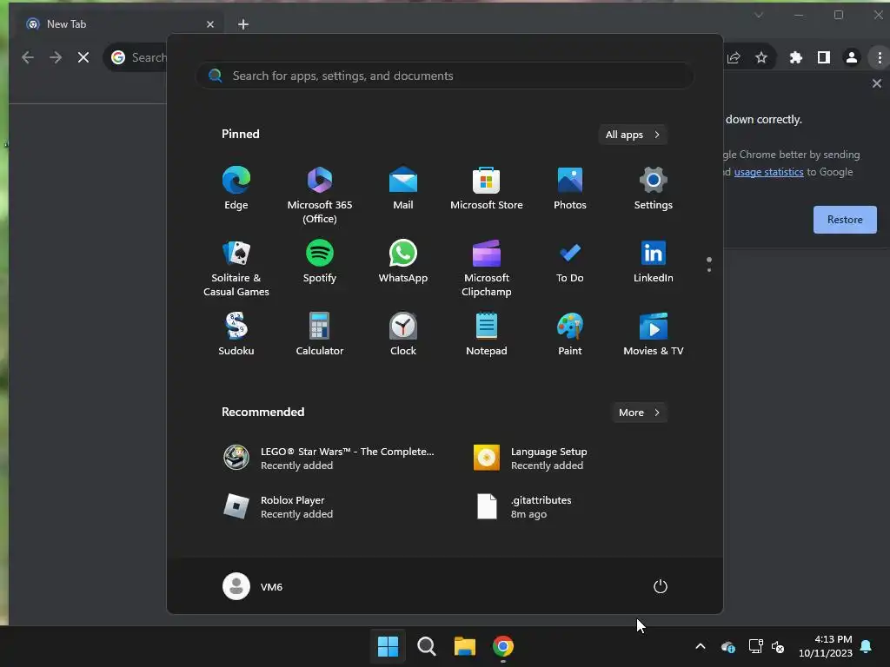
Task: Open Microsoft Store from pinned apps
Action: coord(487,188)
